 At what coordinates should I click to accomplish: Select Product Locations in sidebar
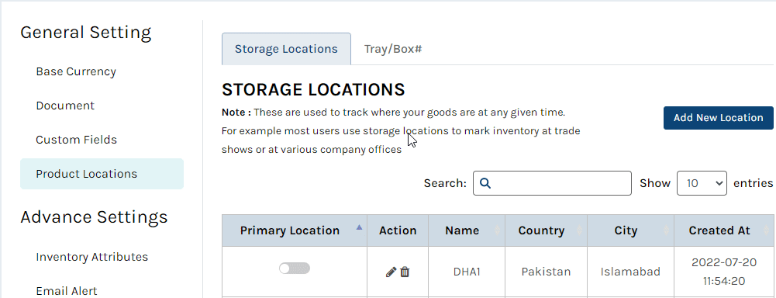pos(102,174)
